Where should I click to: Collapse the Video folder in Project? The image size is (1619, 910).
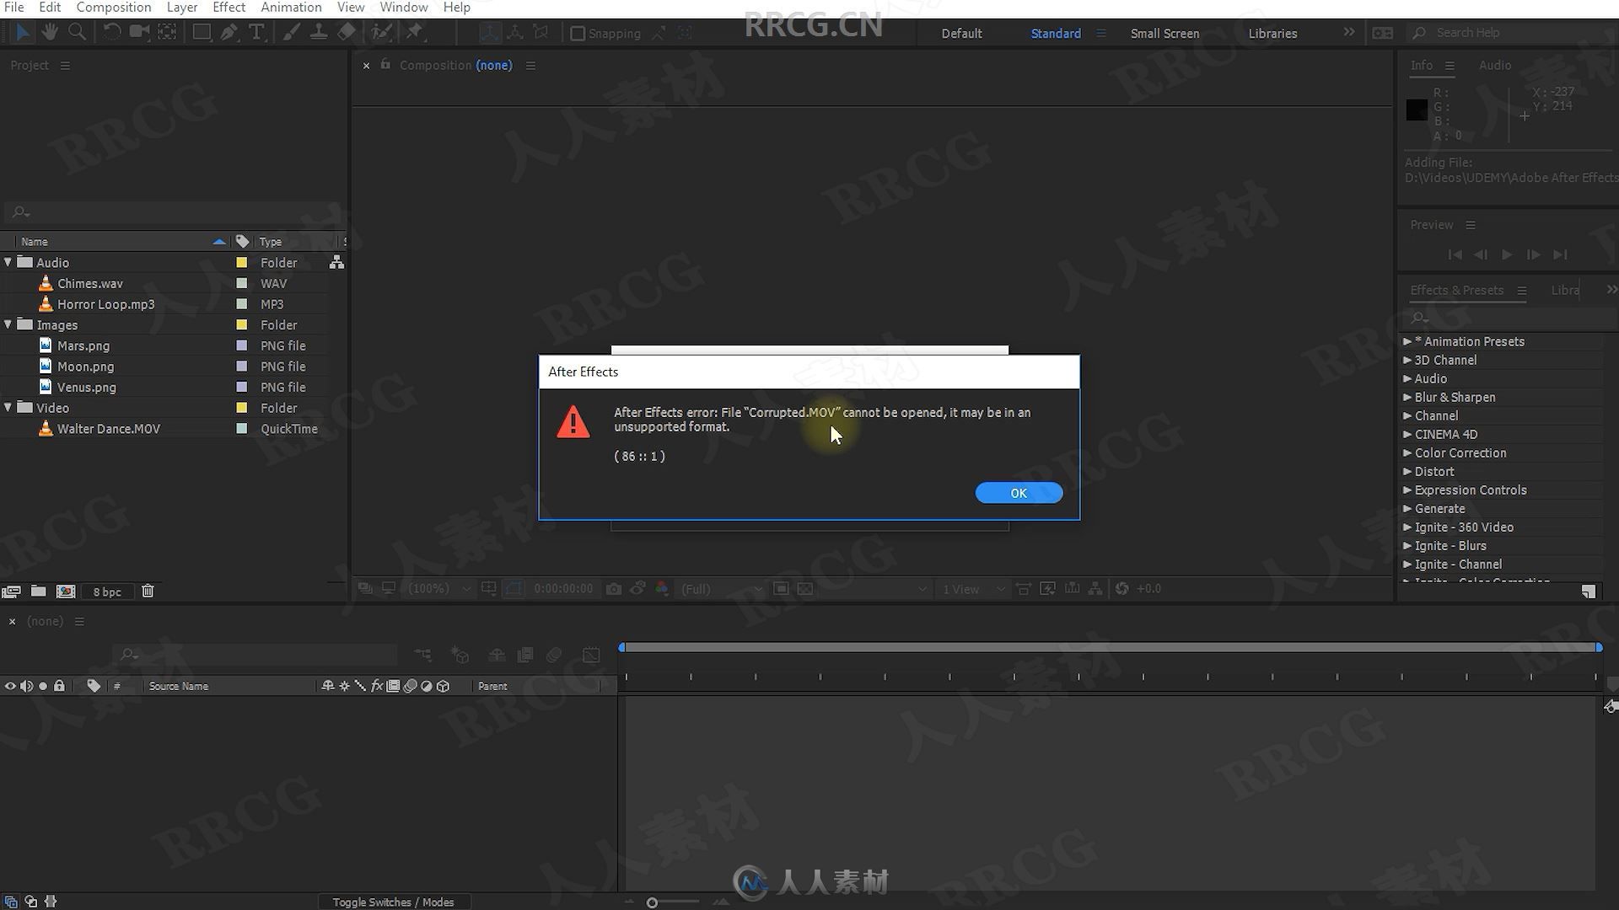pos(8,407)
